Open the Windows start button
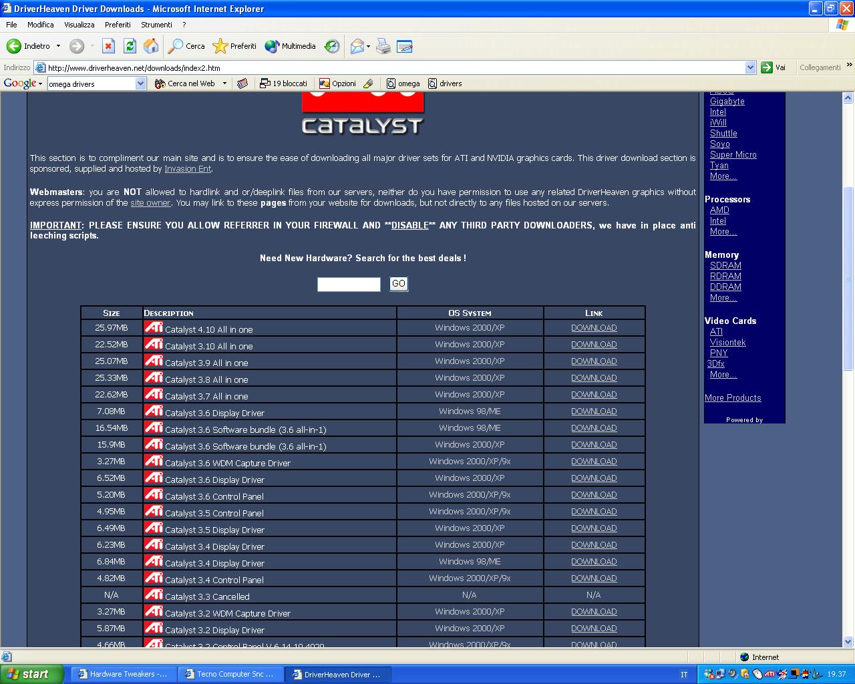This screenshot has height=684, width=855. coord(31,674)
